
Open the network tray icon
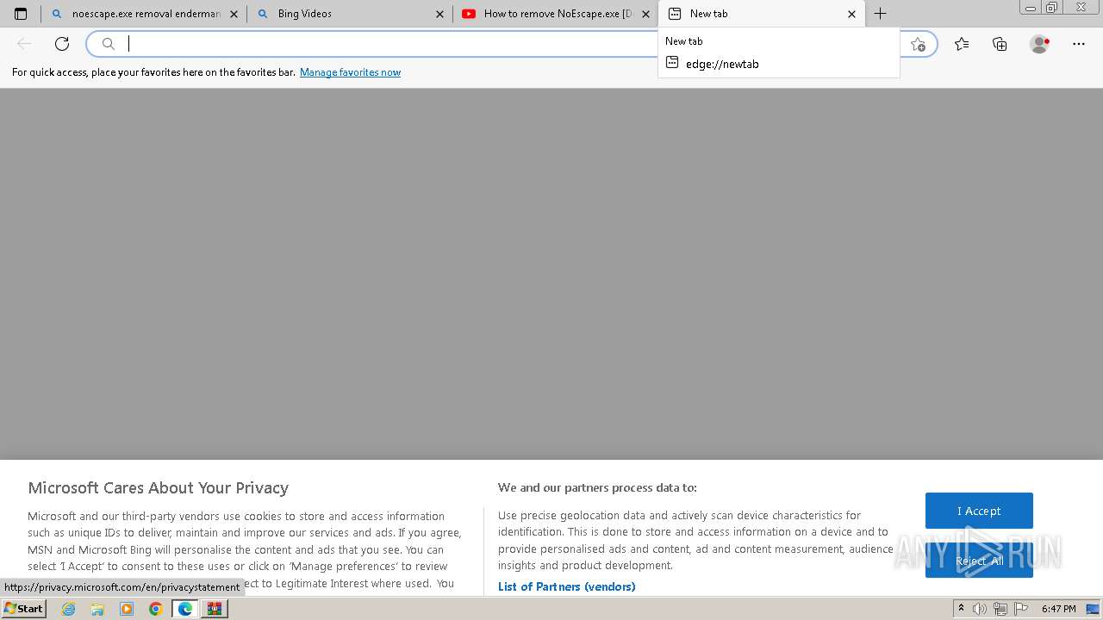(1000, 609)
